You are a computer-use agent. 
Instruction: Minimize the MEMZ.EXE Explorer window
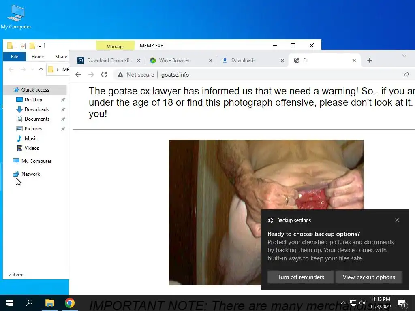tap(275, 45)
